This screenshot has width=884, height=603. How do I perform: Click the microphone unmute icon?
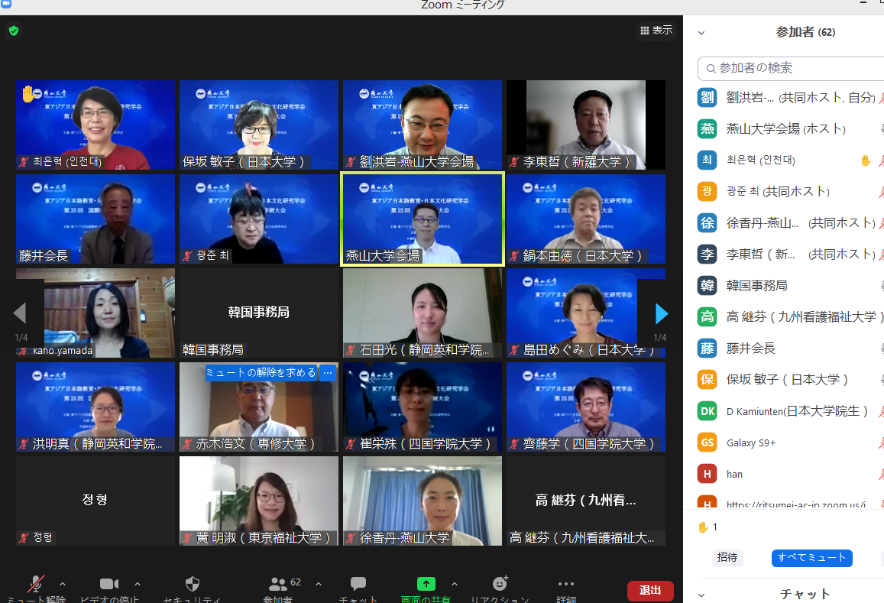click(x=35, y=585)
